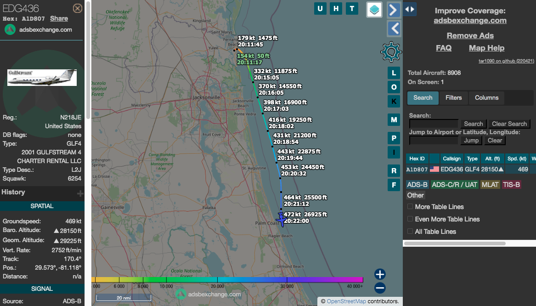Enable All Table Lines checkbox
Viewport: 536px width, 306px height.
point(410,231)
